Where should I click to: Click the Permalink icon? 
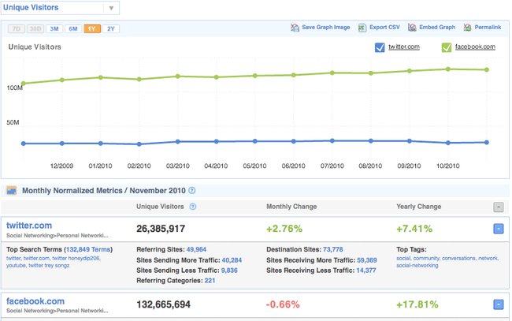[467, 28]
